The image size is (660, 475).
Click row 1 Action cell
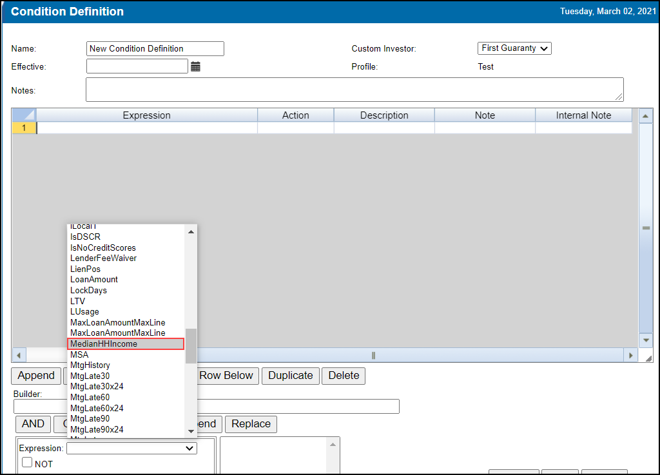point(295,128)
